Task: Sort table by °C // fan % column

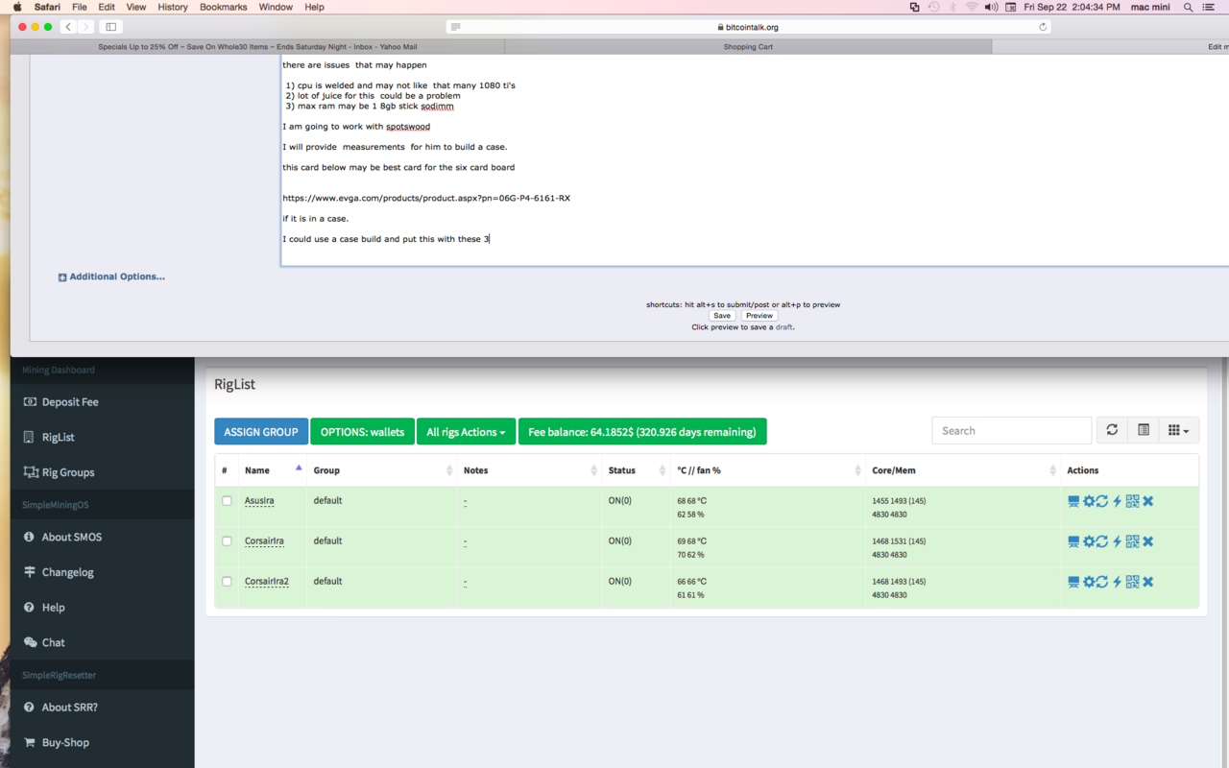Action: click(768, 470)
